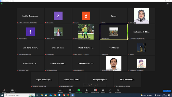Select the Wisnu participant tile
Viewport: 172px width, 97px height.
click(114, 16)
